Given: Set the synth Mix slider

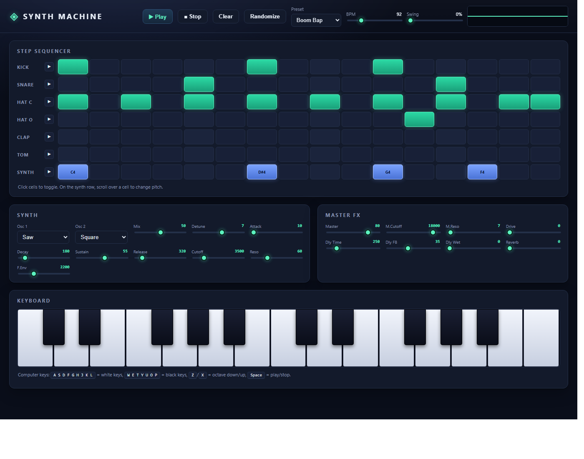Looking at the screenshot, I should pyautogui.click(x=160, y=232).
